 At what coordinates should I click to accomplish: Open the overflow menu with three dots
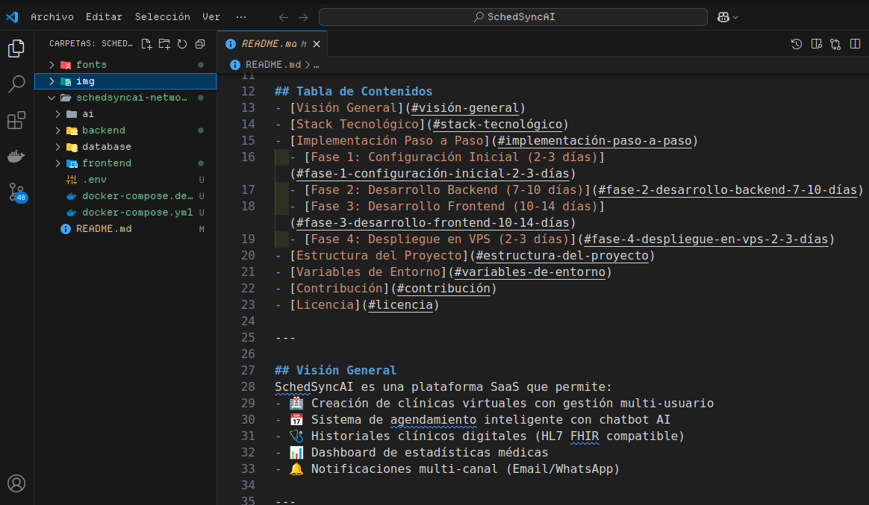click(x=241, y=17)
